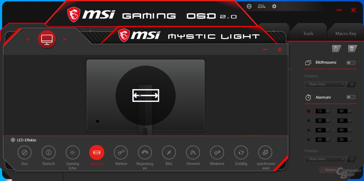Choose the Zufällig random effect
Screen dimensions: 364x181
241,152
